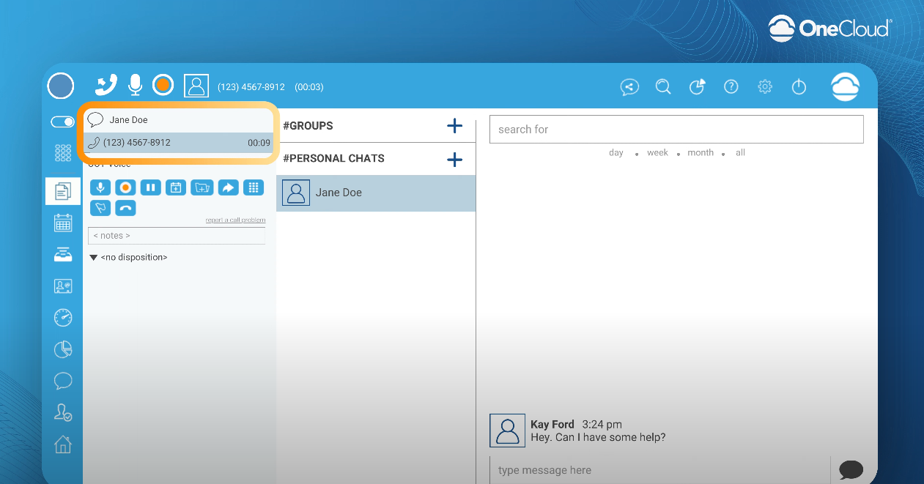Open the speedometer dashboard icon in the sidebar
924x484 pixels.
[63, 318]
